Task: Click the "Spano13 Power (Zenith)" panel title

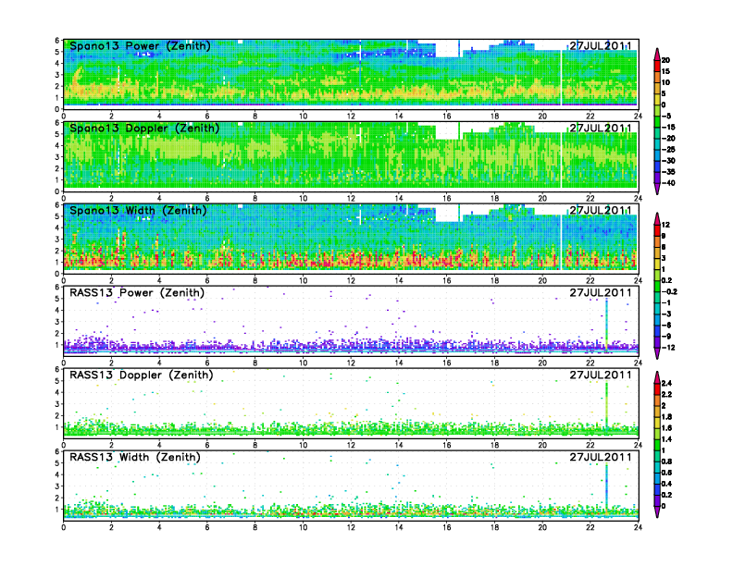Action: click(140, 46)
